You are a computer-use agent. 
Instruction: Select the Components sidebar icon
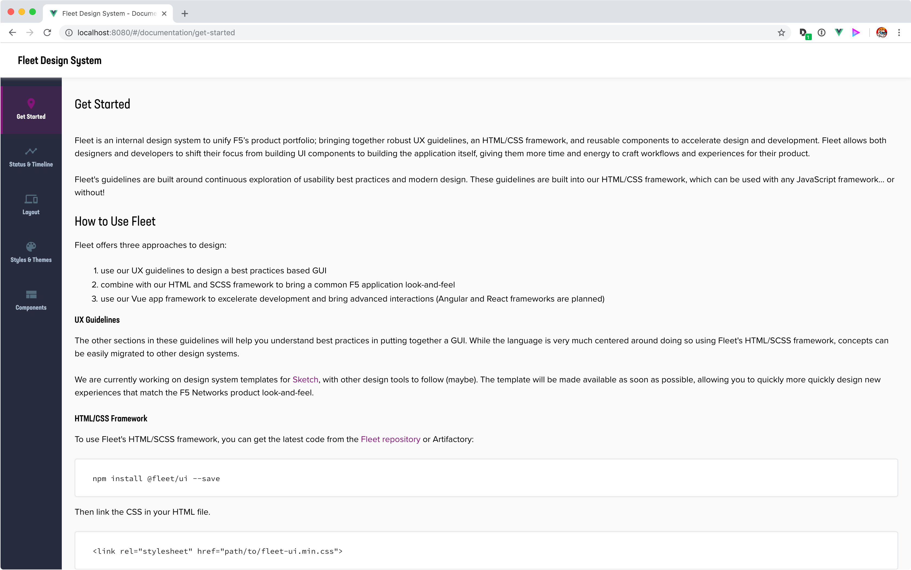click(x=31, y=294)
